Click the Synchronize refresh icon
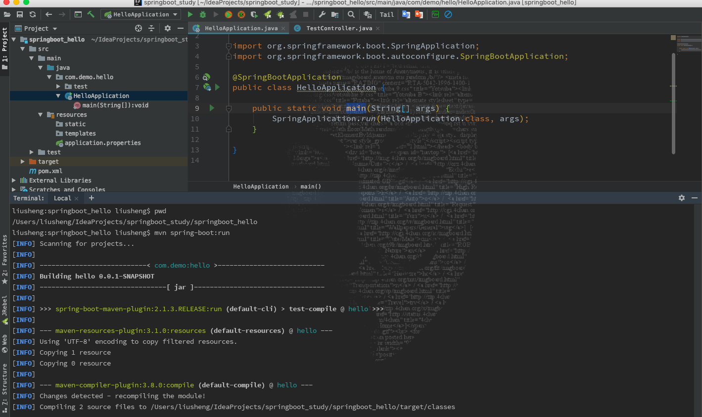Image resolution: width=702 pixels, height=417 pixels. [x=33, y=14]
